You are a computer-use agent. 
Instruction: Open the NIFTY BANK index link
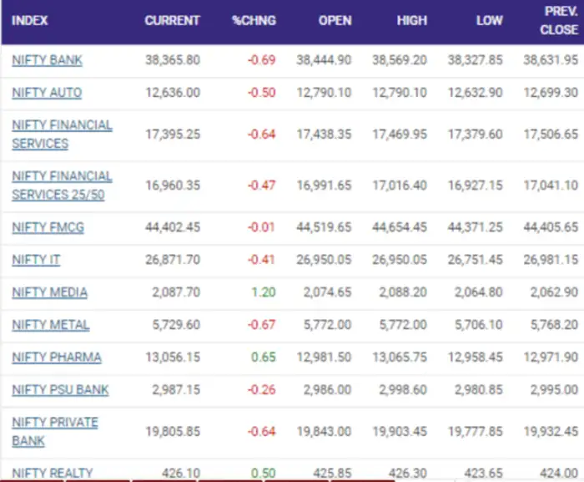pos(47,60)
